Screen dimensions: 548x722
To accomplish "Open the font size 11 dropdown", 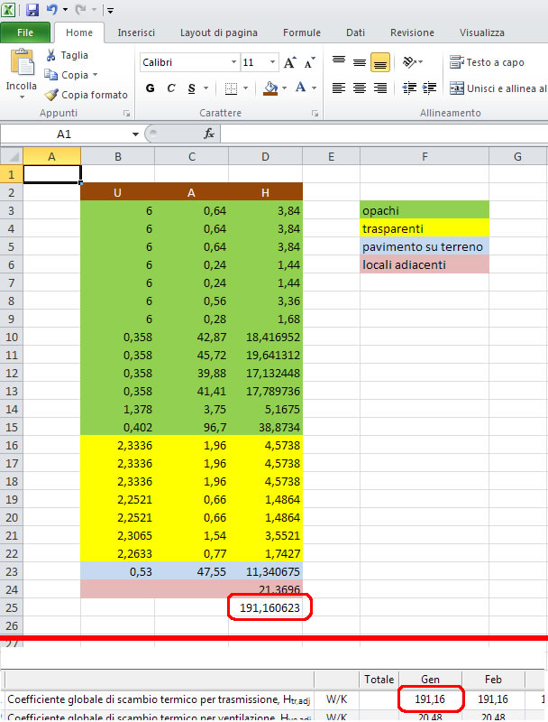I will pyautogui.click(x=272, y=62).
